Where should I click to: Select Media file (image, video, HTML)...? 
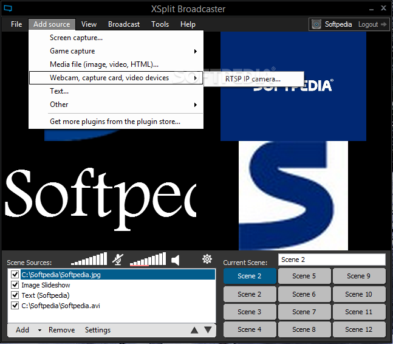[116, 64]
